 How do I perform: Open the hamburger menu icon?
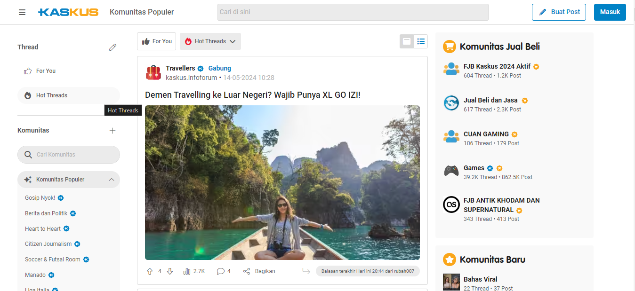point(22,12)
